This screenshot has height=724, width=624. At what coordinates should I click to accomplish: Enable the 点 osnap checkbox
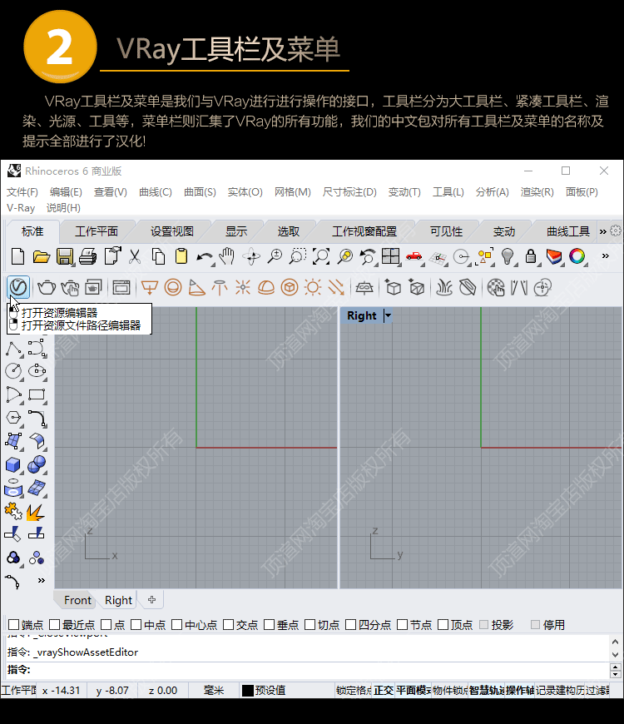coord(106,625)
